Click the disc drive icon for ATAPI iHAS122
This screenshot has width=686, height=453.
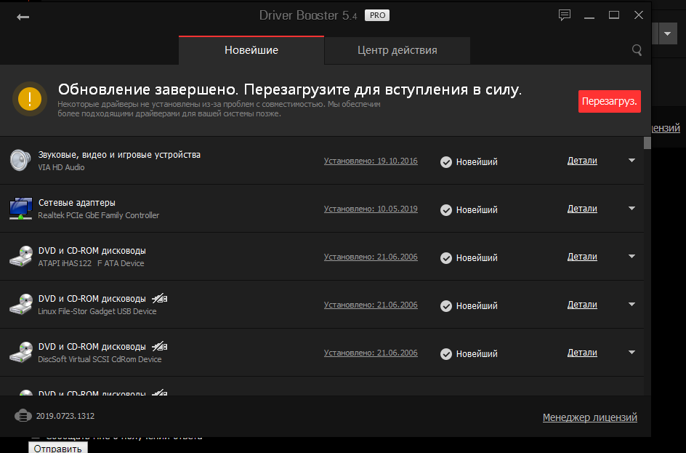click(21, 257)
